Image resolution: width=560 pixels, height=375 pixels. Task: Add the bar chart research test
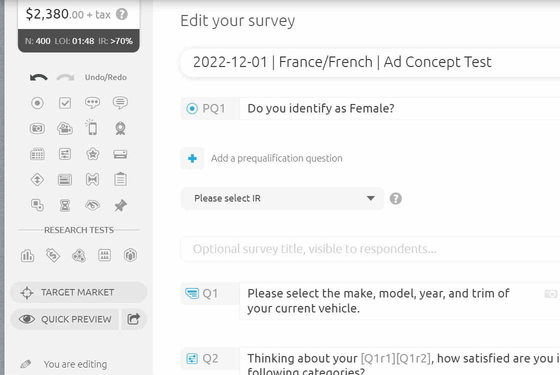pyautogui.click(x=27, y=255)
